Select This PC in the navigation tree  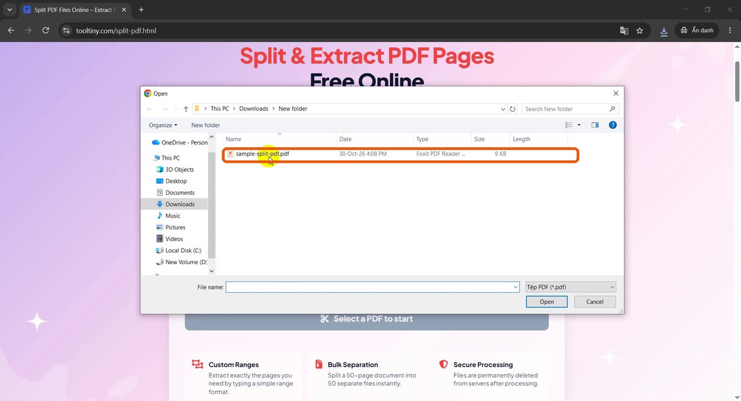click(166, 158)
